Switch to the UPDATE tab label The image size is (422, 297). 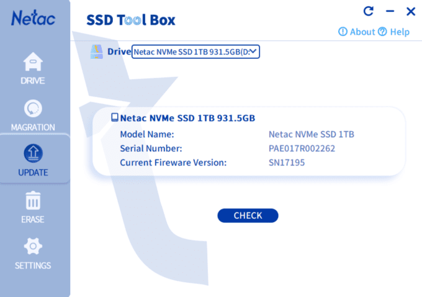33,172
